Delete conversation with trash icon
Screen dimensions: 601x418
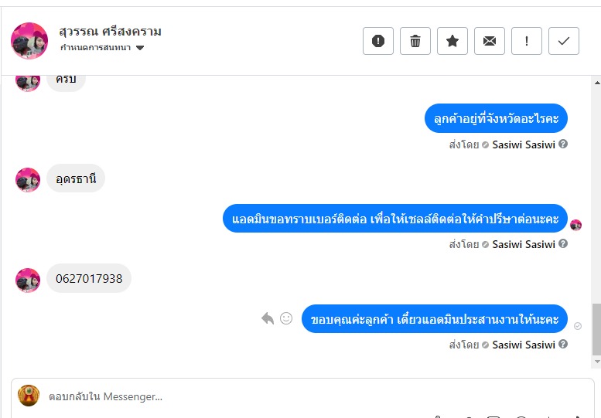tap(415, 41)
